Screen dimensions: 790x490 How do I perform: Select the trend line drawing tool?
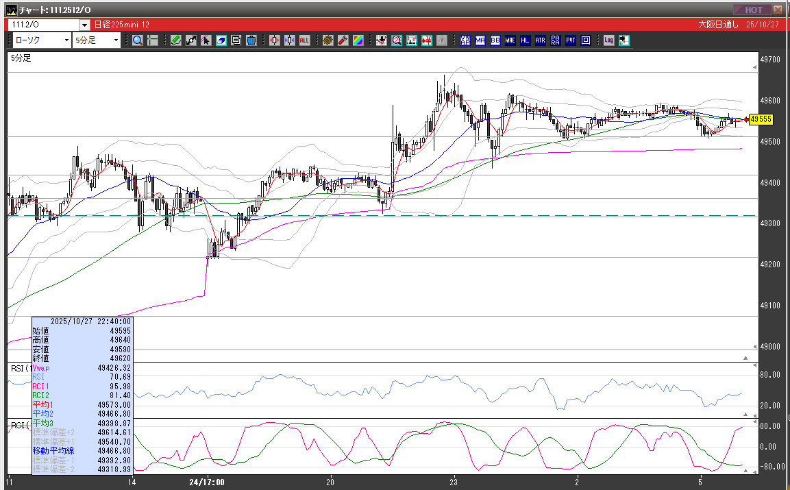pyautogui.click(x=191, y=40)
